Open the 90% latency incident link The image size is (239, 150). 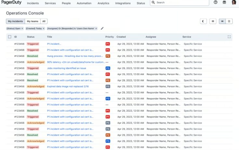click(x=76, y=62)
